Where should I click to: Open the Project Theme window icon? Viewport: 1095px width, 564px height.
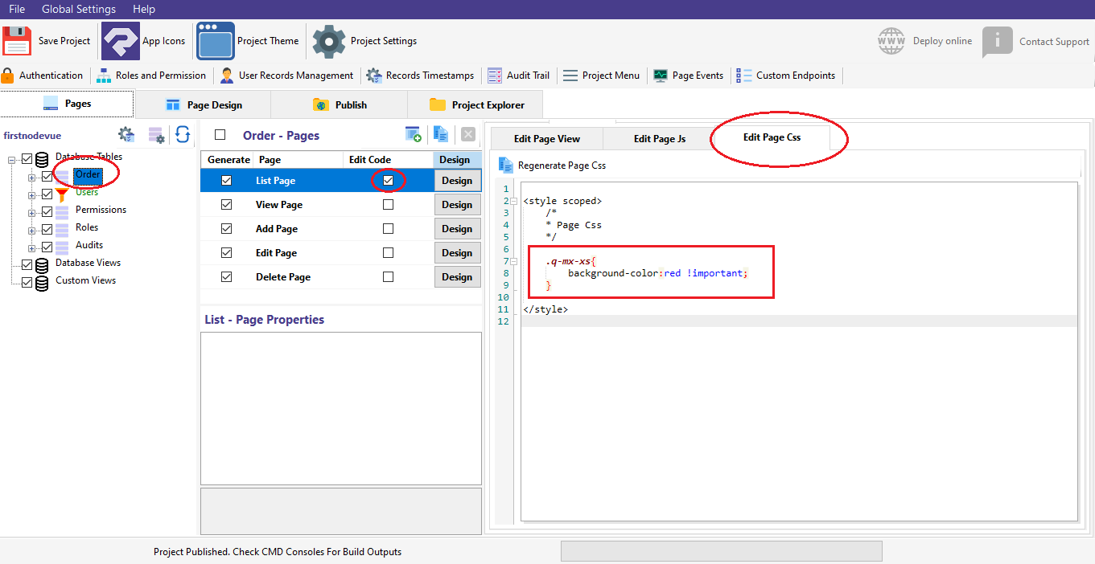216,41
